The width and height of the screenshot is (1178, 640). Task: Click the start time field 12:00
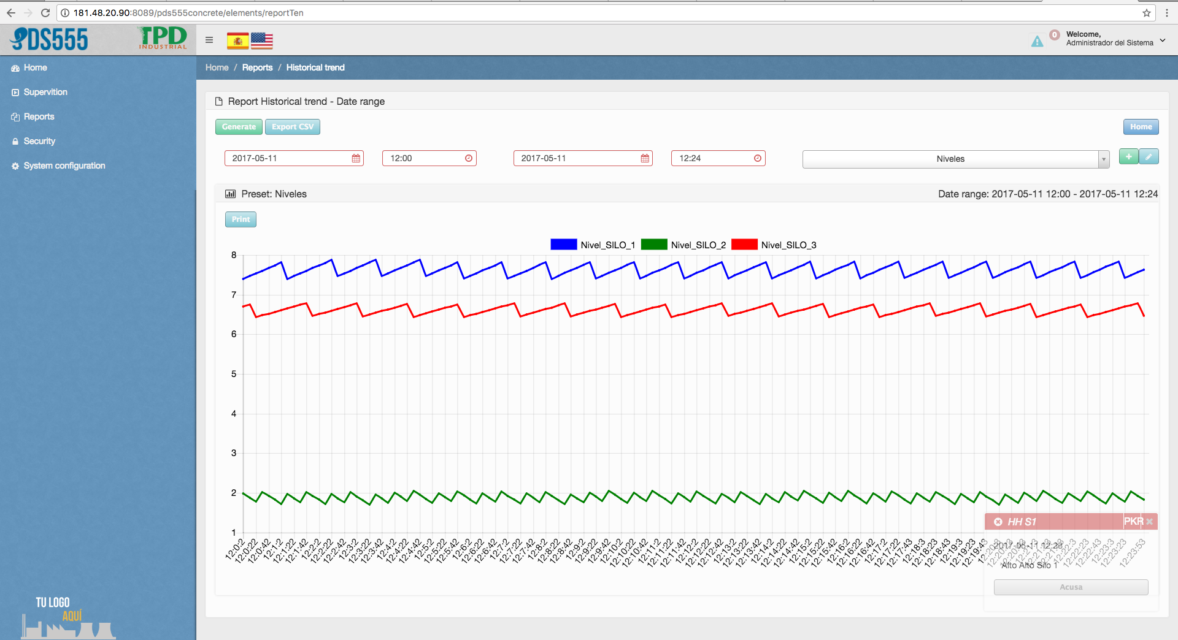pyautogui.click(x=429, y=158)
